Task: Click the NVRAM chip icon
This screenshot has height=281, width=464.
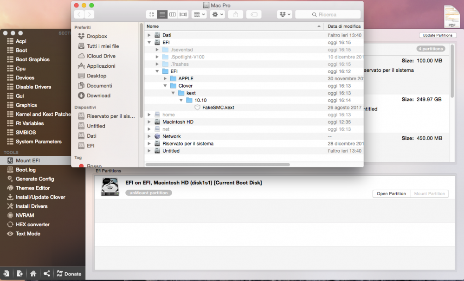Action: [10, 215]
